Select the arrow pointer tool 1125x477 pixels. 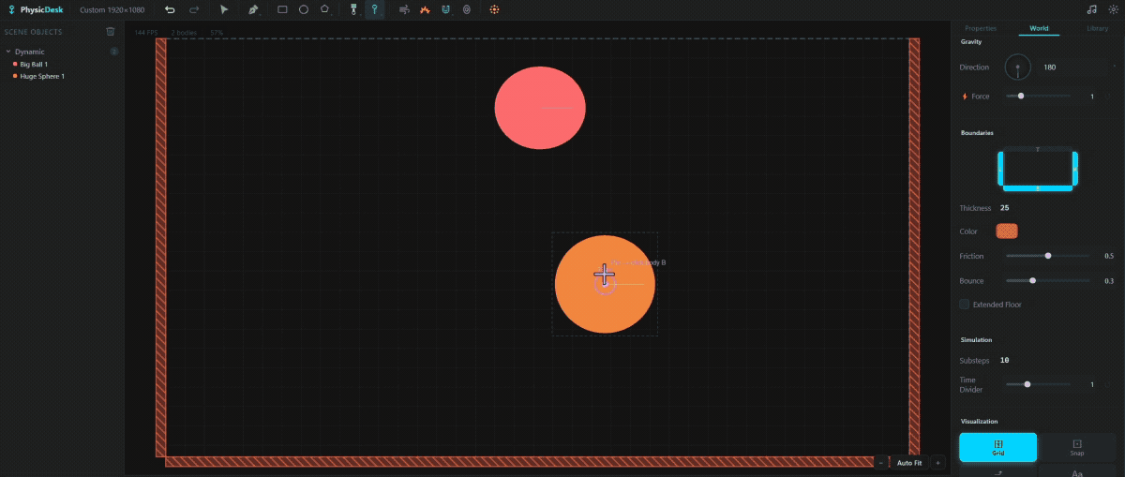pyautogui.click(x=224, y=9)
